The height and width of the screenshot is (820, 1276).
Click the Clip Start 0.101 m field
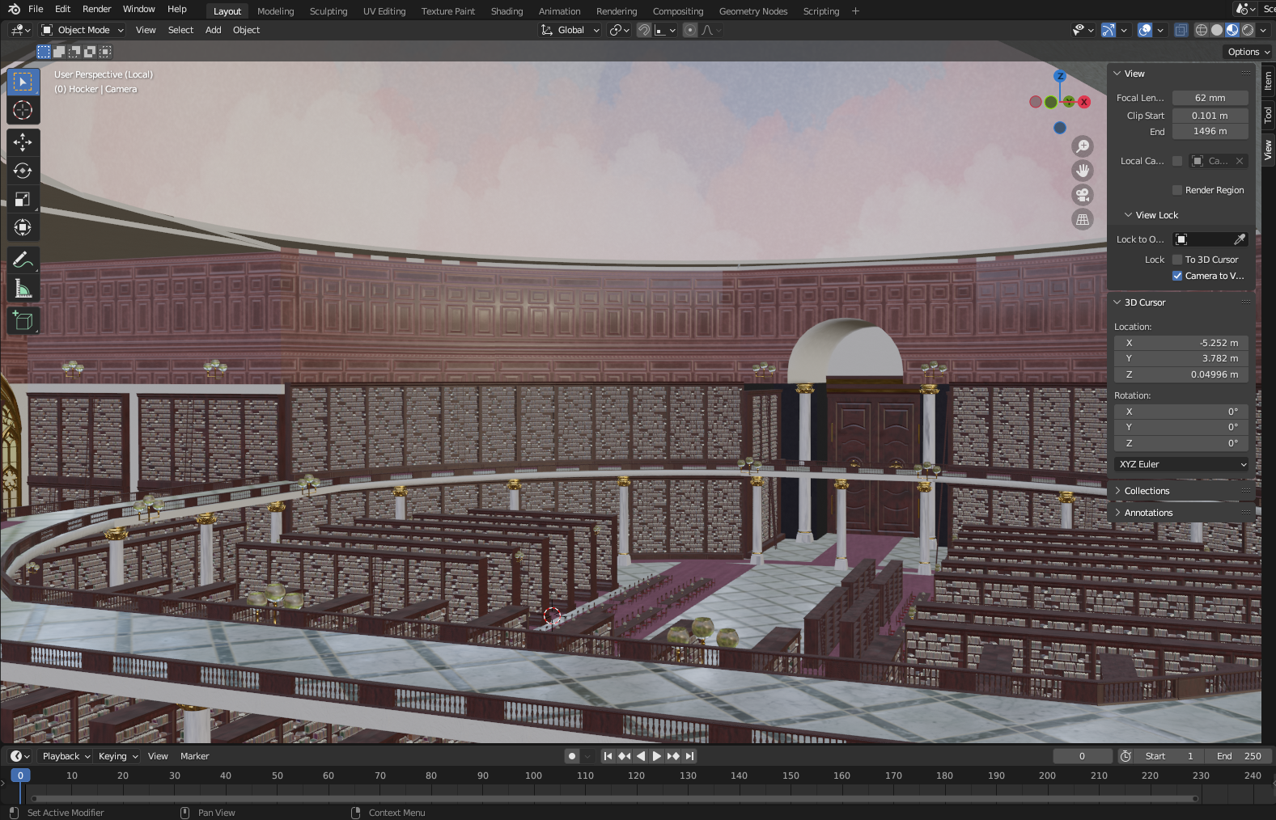click(1210, 116)
